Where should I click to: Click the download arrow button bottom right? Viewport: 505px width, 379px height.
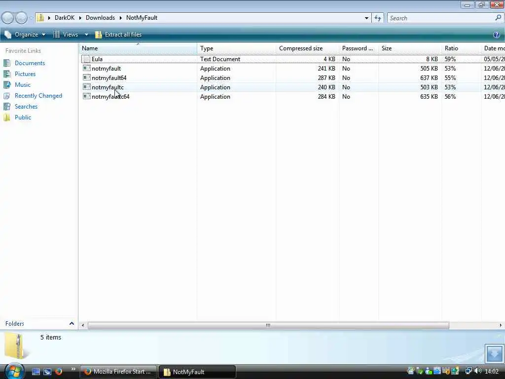pos(494,353)
